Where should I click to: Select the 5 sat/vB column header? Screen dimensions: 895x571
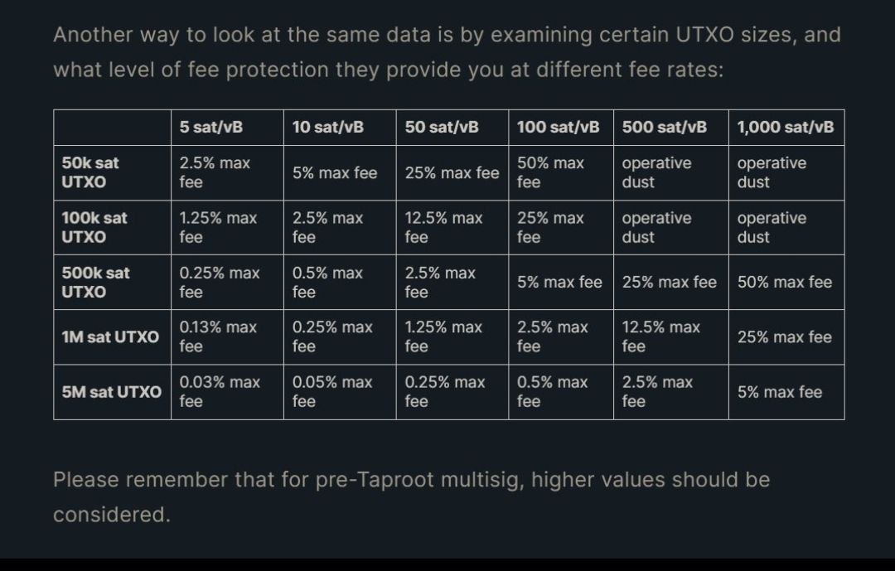pyautogui.click(x=227, y=128)
